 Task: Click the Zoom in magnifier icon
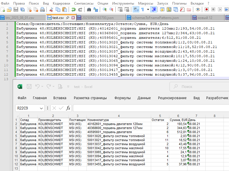click(104, 9)
